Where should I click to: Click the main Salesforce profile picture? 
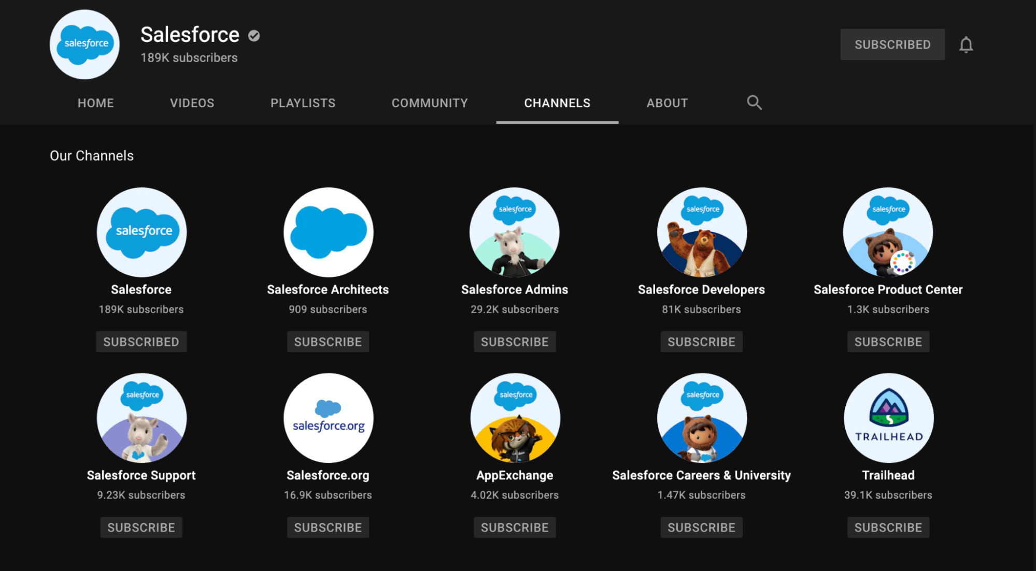84,45
